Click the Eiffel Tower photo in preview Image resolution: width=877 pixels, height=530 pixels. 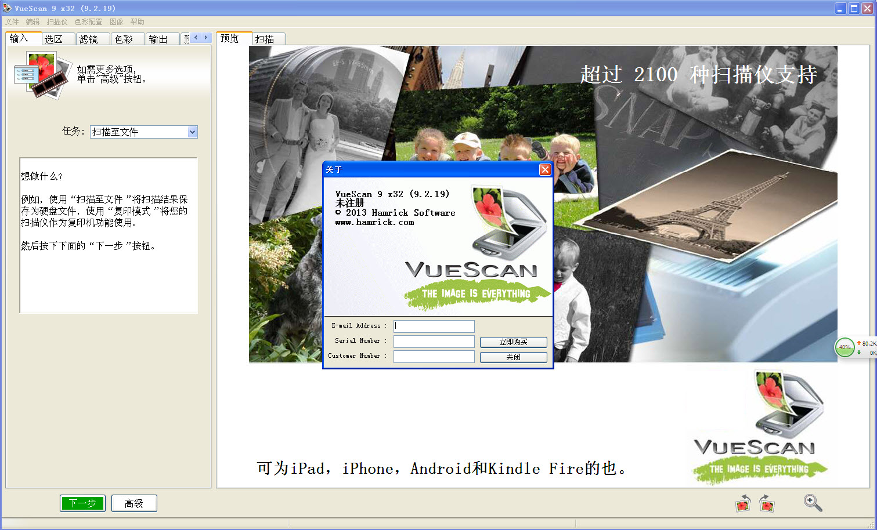coord(705,208)
